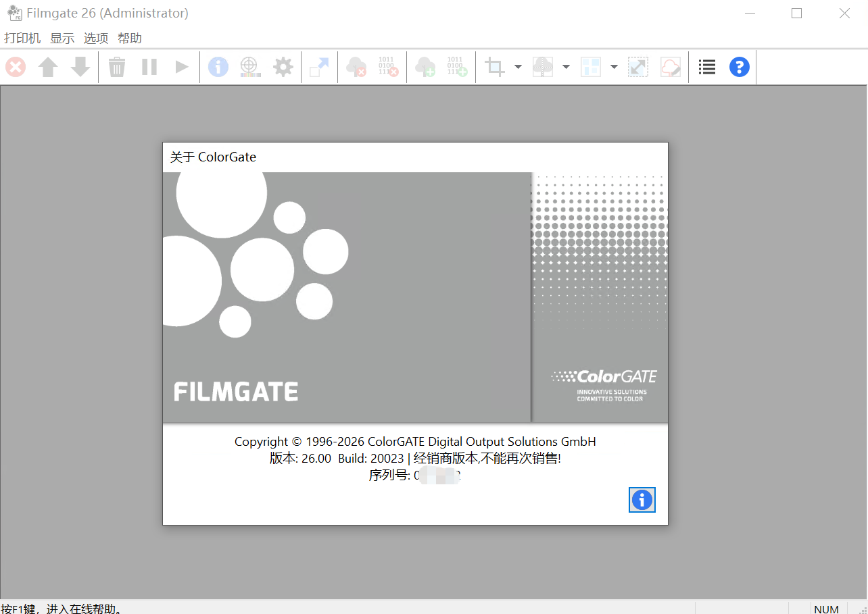
Task: Click the list view lines icon
Action: (707, 67)
